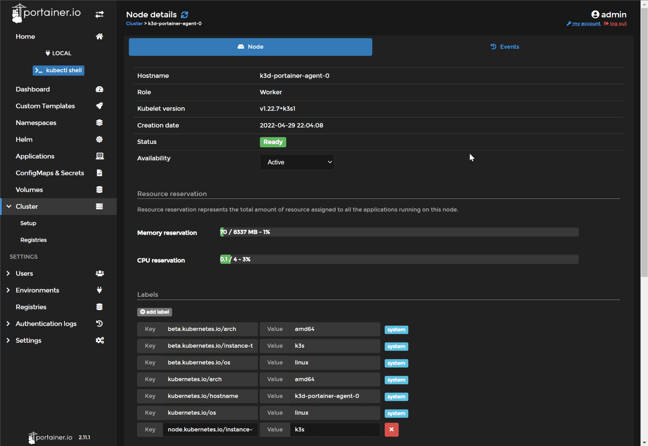648x446 pixels.
Task: Select the Namespaces layers icon
Action: 99,123
